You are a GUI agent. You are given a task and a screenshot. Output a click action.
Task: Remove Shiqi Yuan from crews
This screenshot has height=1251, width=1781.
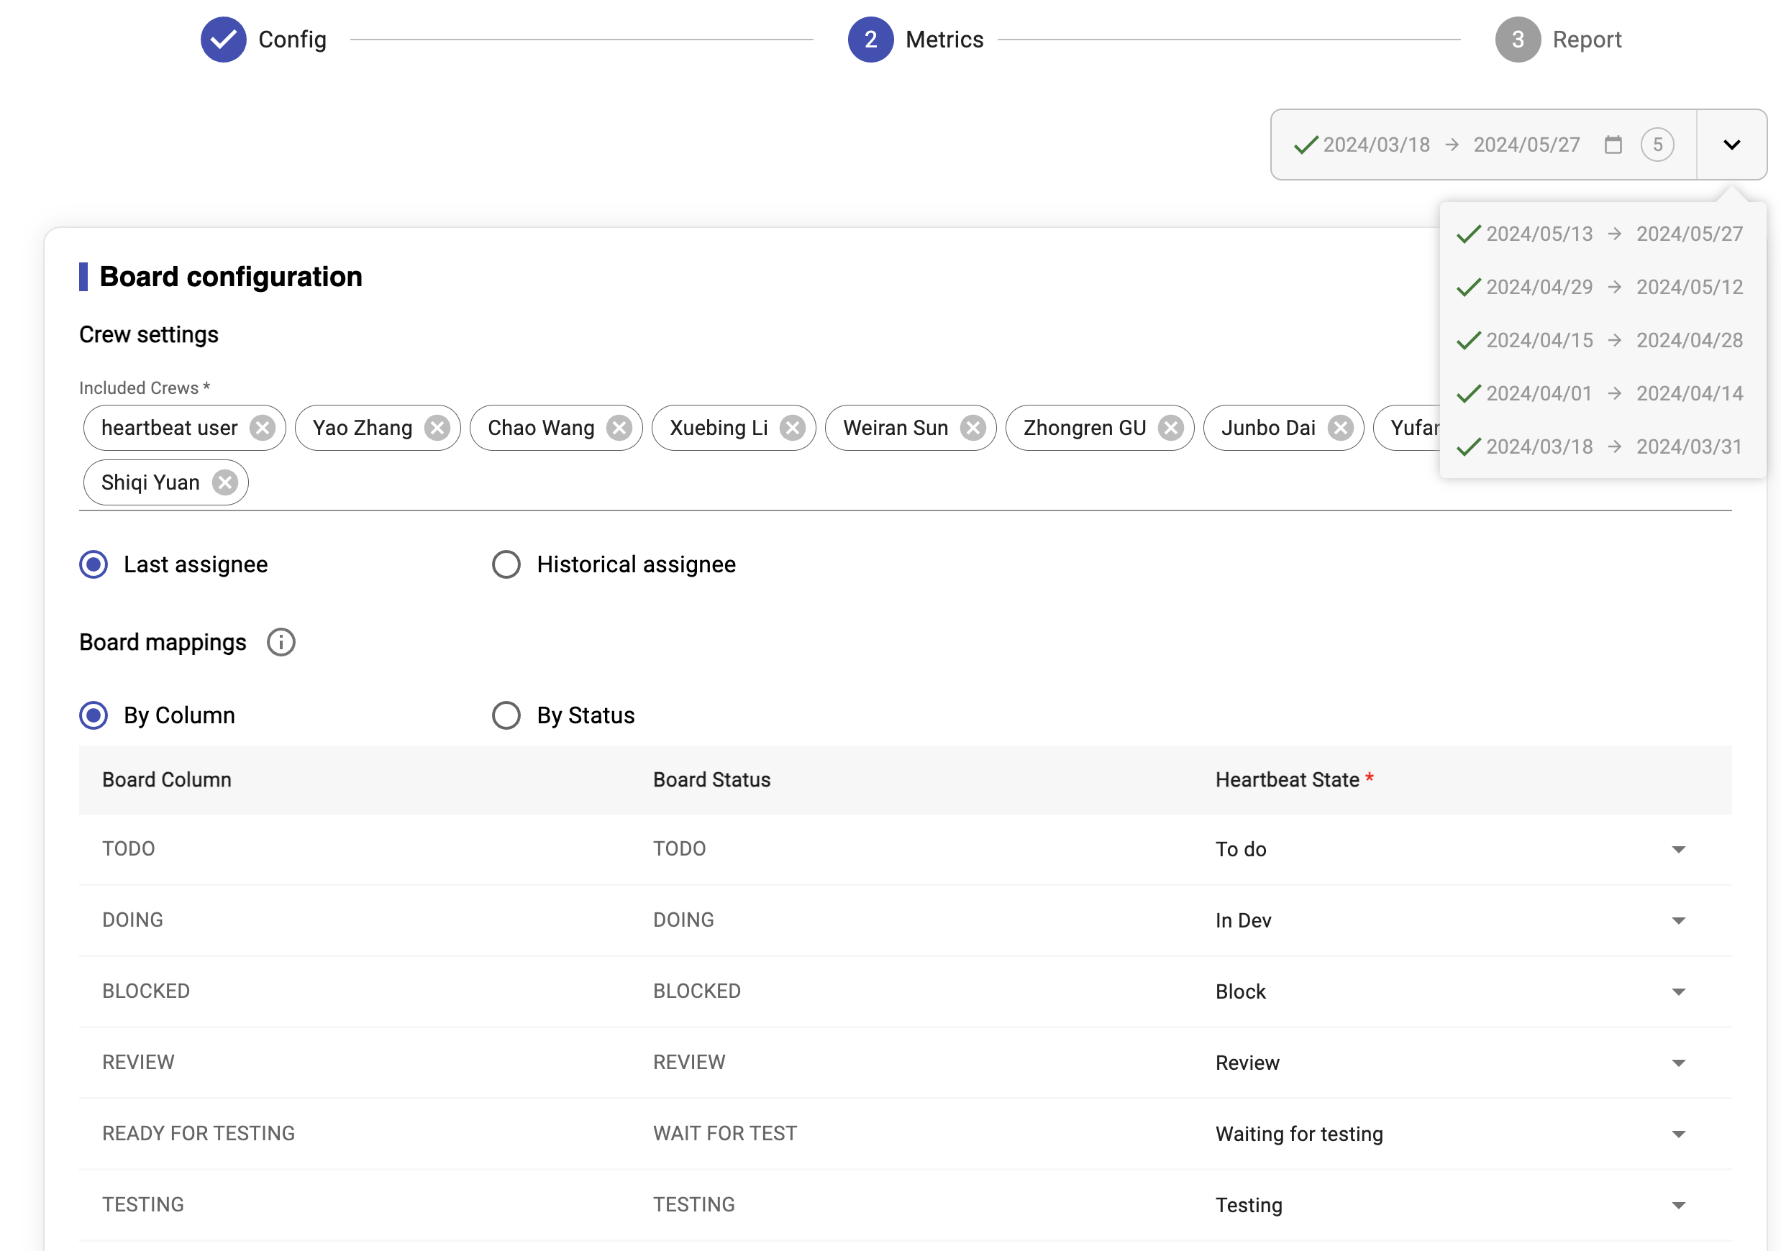click(225, 483)
